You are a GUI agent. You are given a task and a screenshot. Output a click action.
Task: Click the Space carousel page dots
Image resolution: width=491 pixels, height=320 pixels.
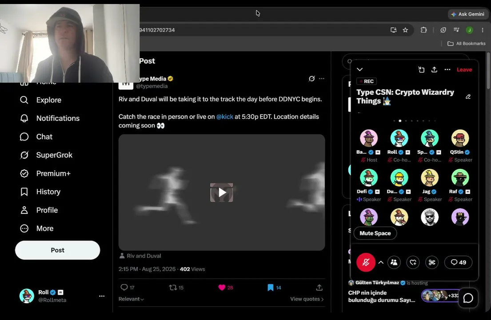point(414,120)
